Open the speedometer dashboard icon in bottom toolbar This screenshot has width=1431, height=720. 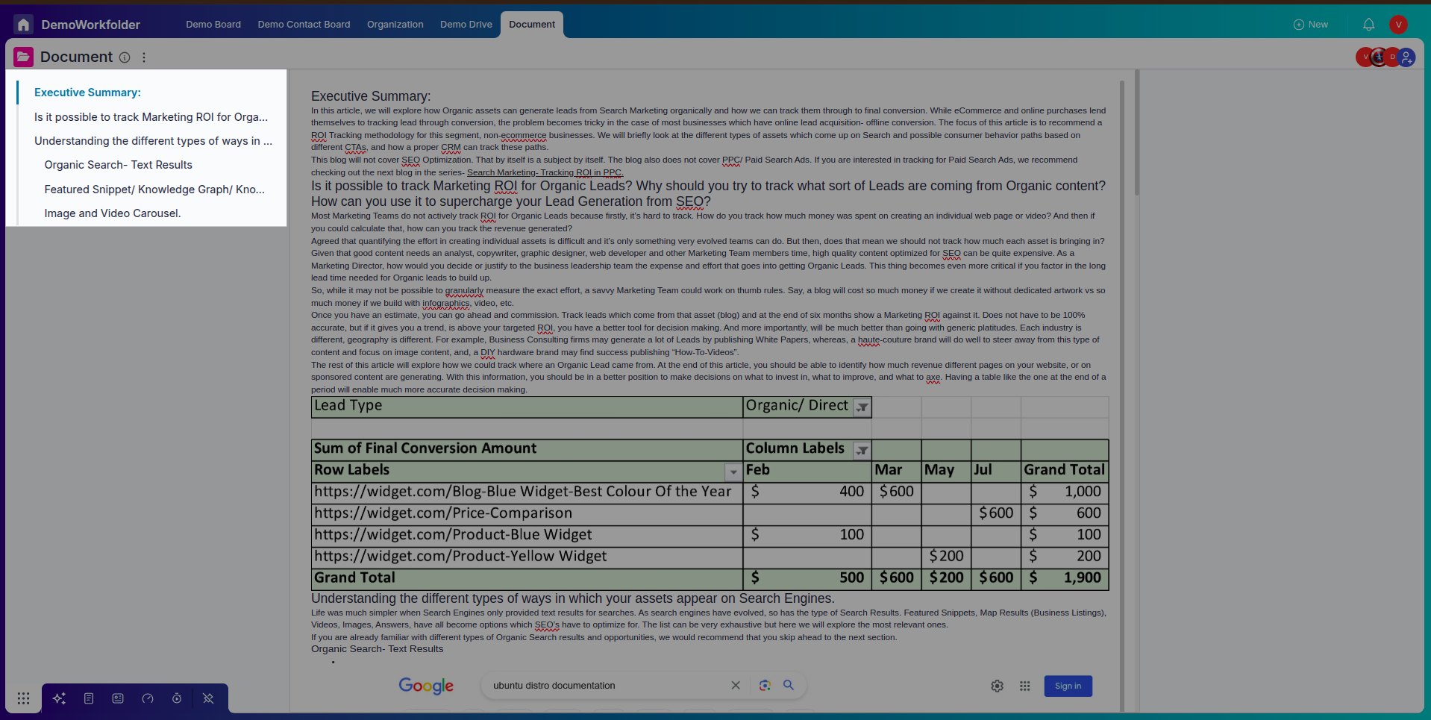coord(148,698)
